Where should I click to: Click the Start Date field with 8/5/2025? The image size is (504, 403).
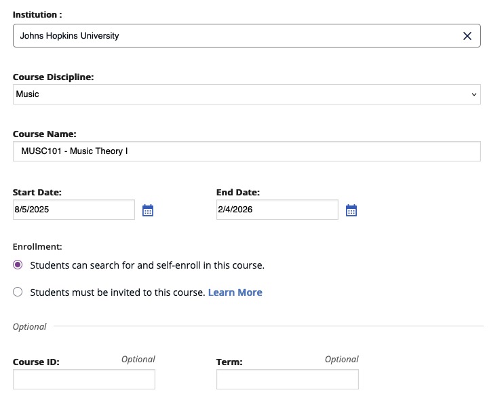pos(74,210)
